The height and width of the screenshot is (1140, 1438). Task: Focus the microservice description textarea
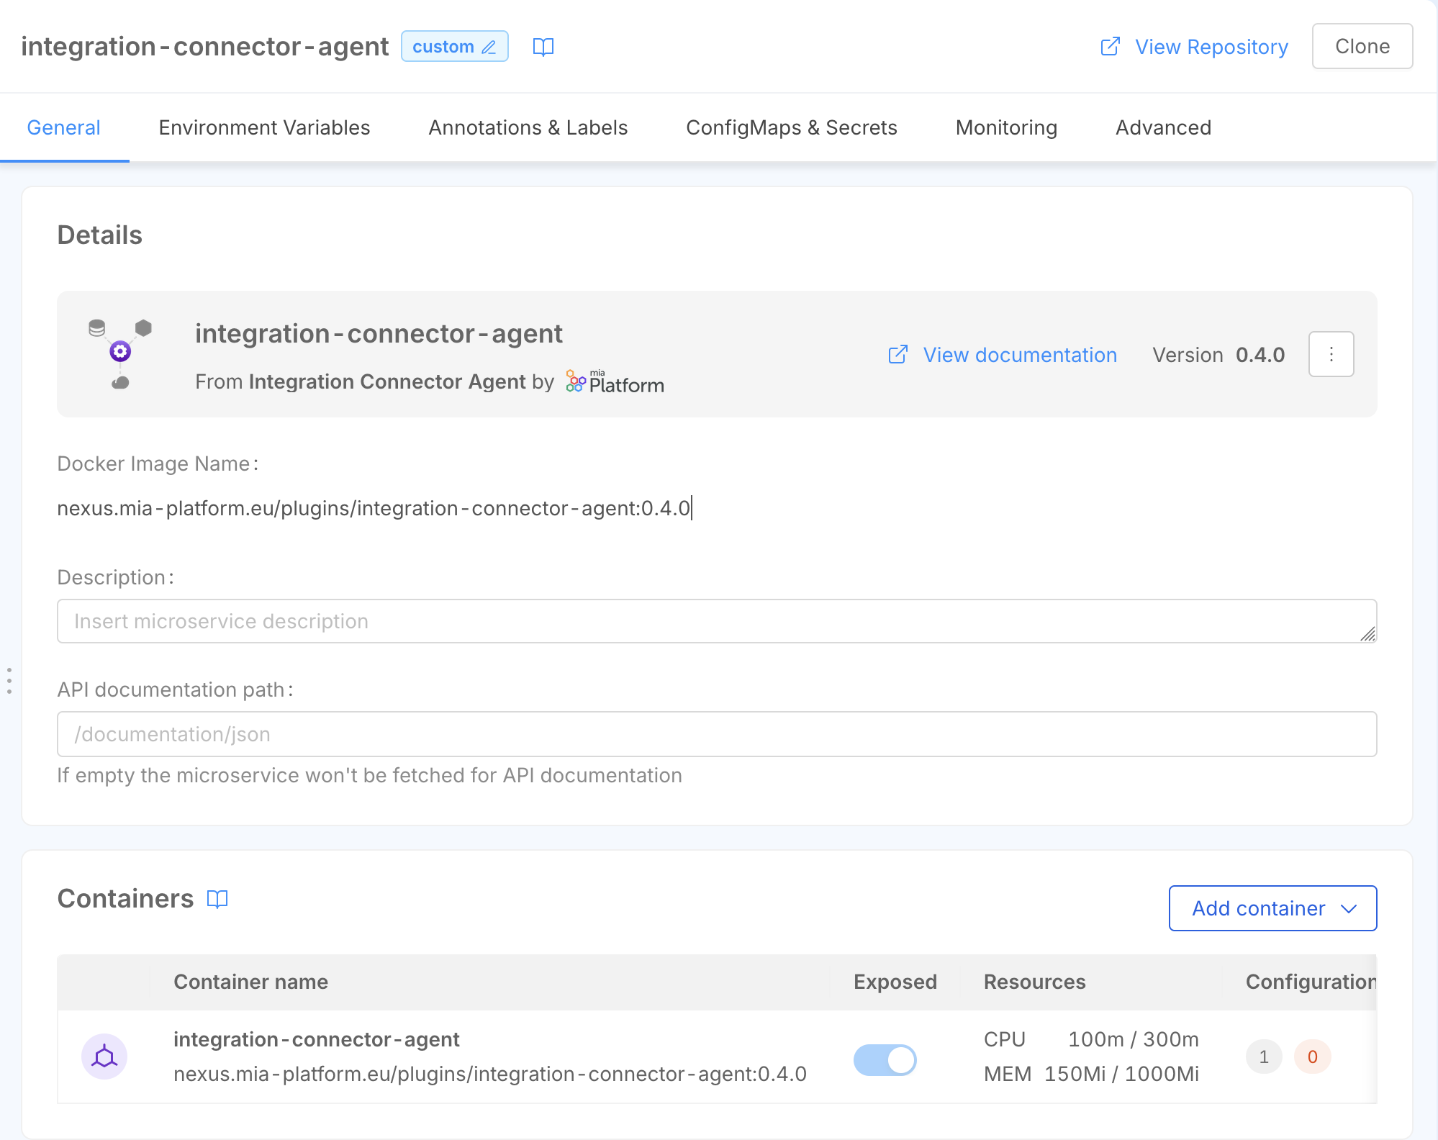tap(716, 621)
